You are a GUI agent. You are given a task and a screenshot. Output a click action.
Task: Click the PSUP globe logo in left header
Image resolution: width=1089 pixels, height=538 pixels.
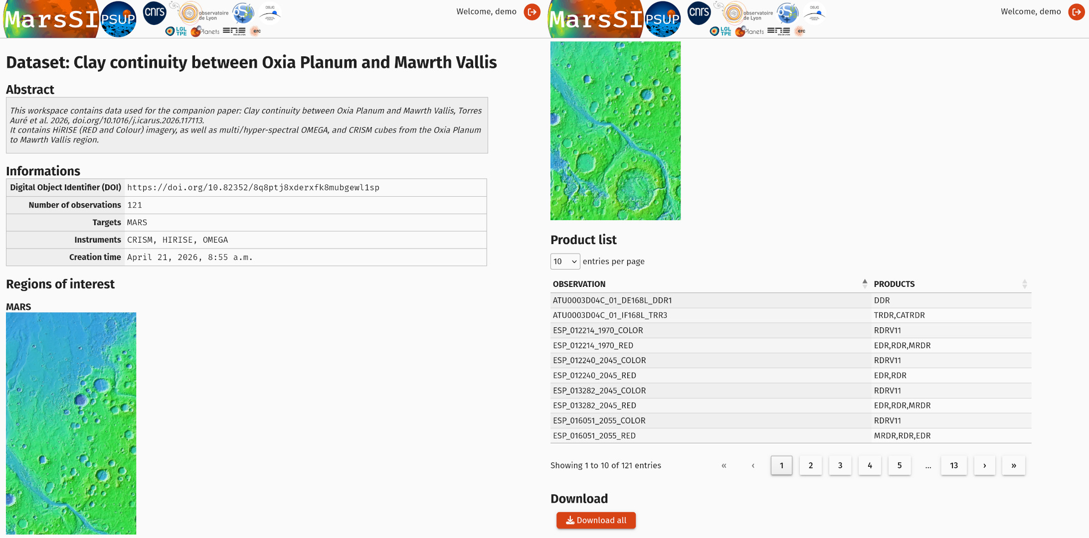(x=118, y=19)
